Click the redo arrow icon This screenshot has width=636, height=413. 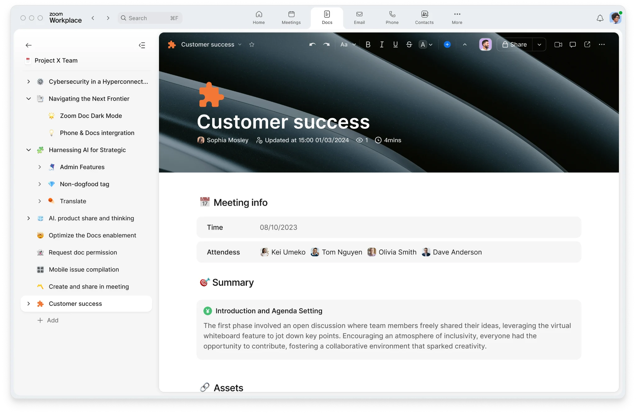point(326,44)
